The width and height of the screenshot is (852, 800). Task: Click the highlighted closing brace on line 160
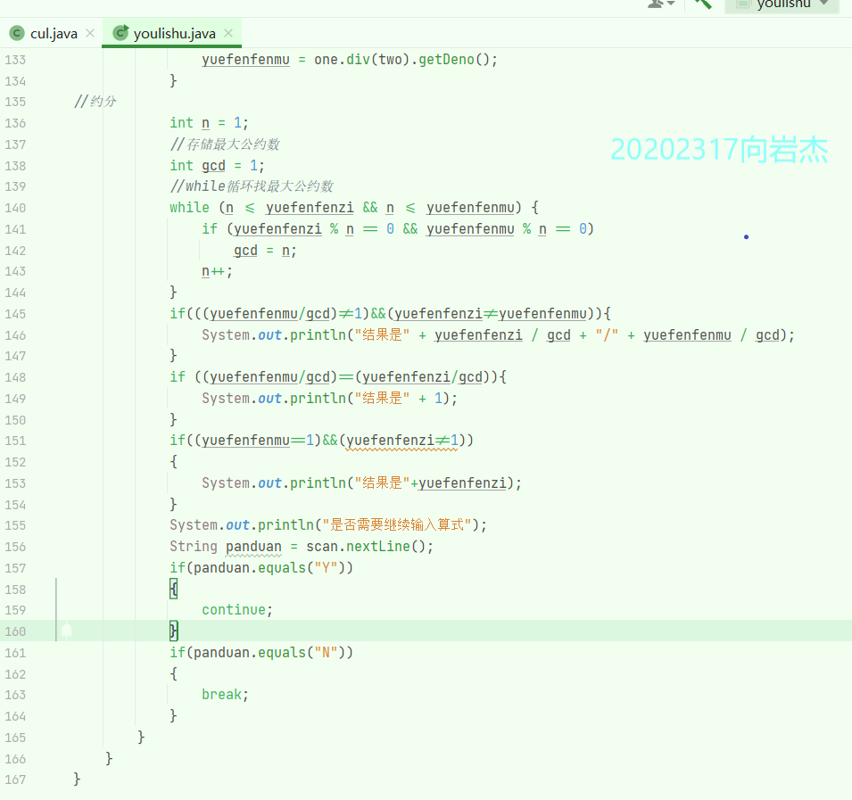[173, 631]
